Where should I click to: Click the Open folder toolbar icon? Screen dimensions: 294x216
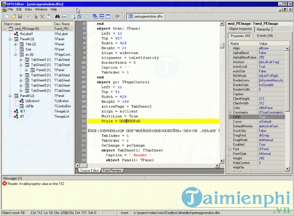(13, 17)
